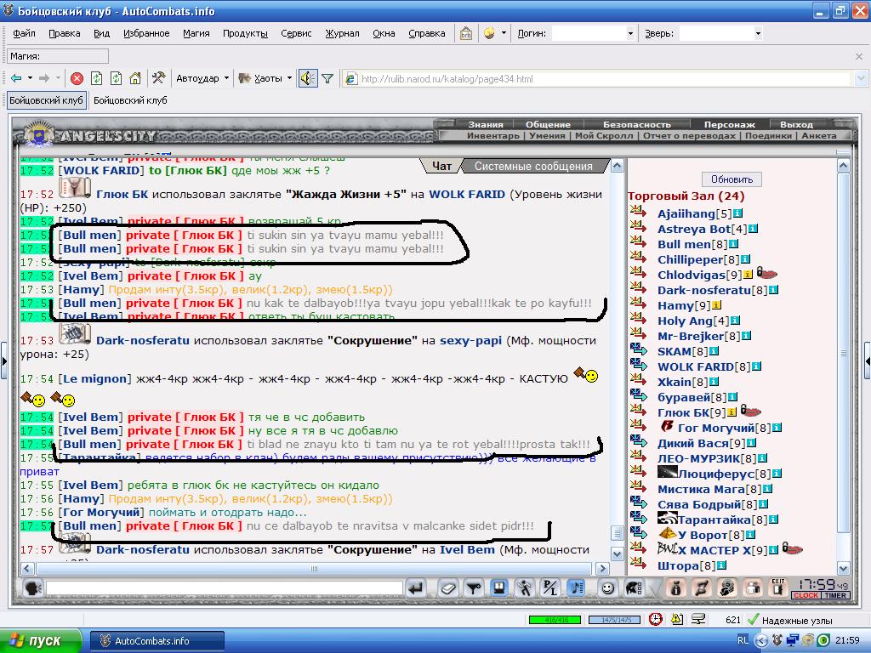The height and width of the screenshot is (653, 871).
Task: Click the Выход button in game header
Action: point(796,124)
